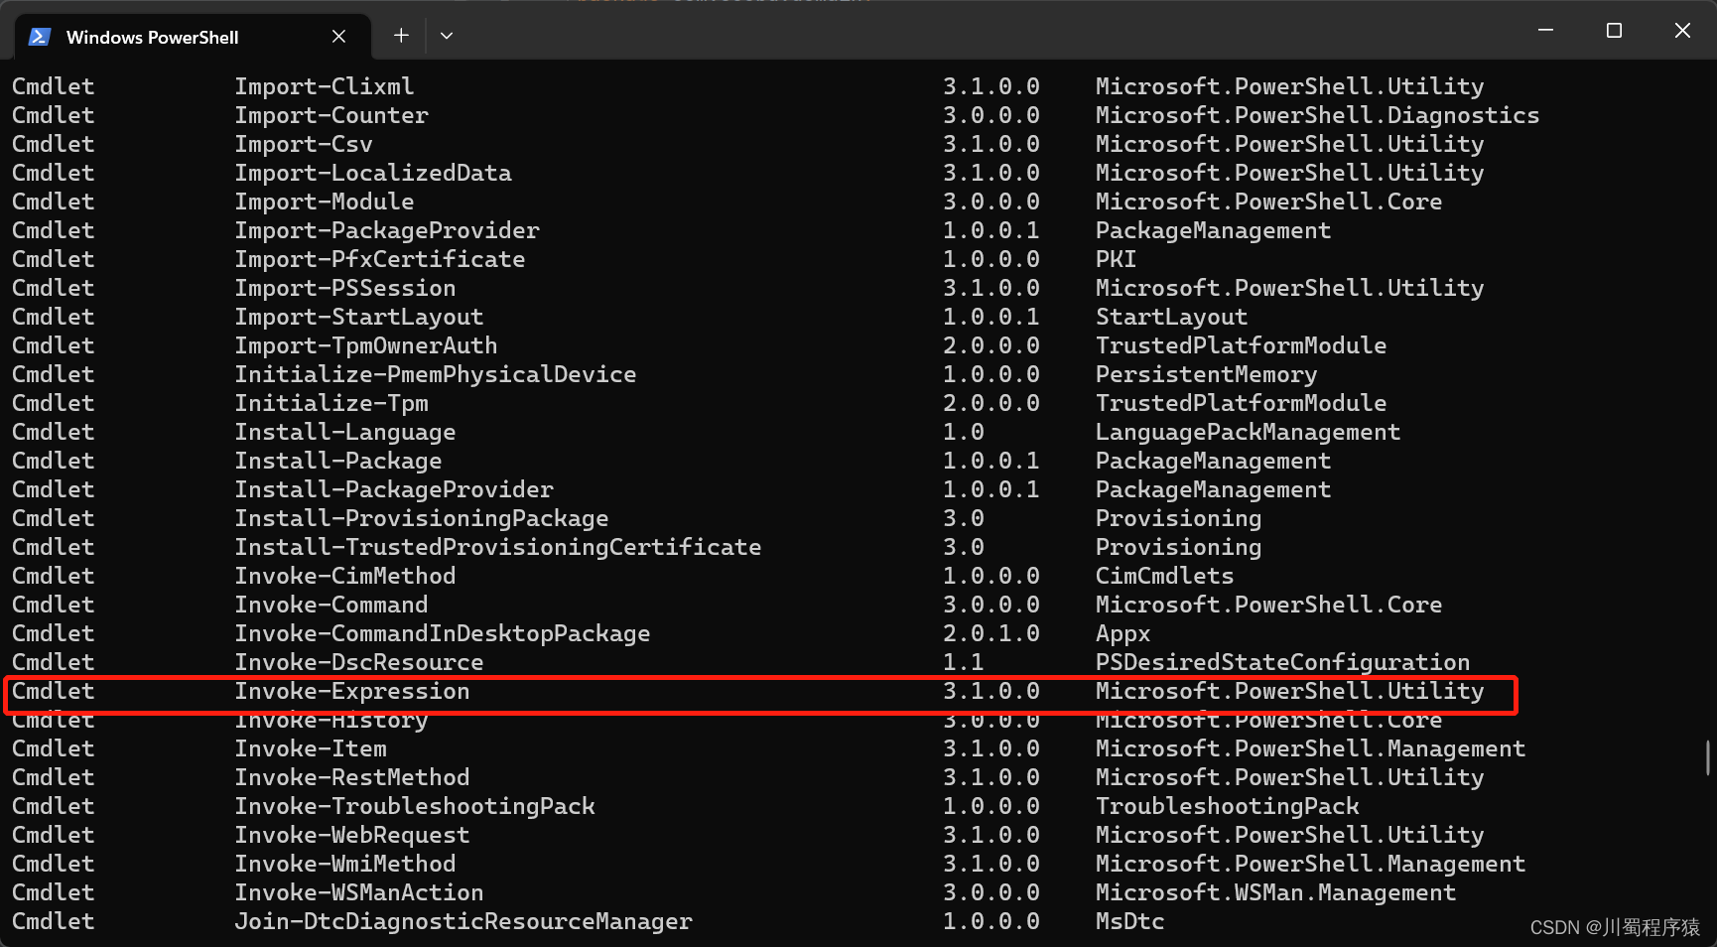This screenshot has width=1717, height=947.
Task: Click the Invoke-Item cmdlet name
Action: coord(311,748)
